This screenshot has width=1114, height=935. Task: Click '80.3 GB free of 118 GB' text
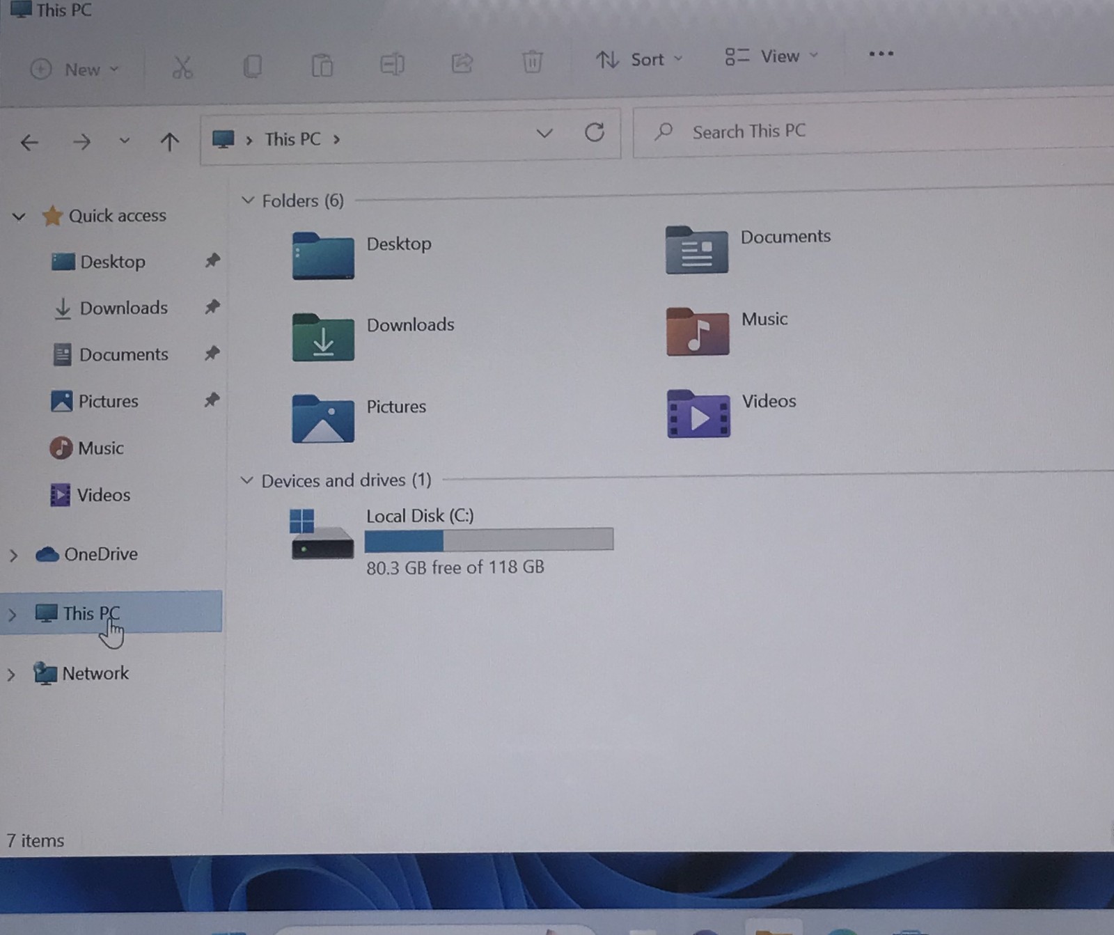455,567
